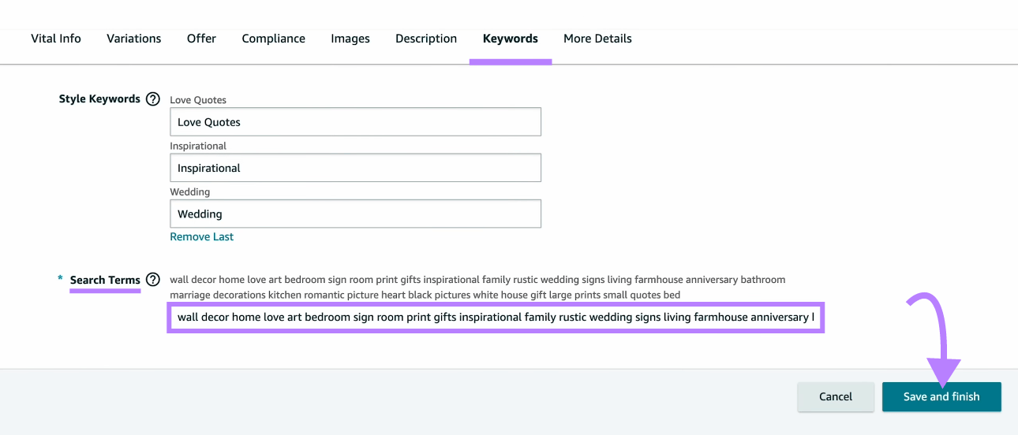Select the Compliance tab
1018x435 pixels.
click(x=273, y=39)
